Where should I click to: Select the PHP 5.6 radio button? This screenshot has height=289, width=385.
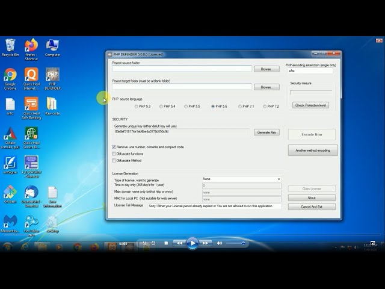tap(213, 107)
